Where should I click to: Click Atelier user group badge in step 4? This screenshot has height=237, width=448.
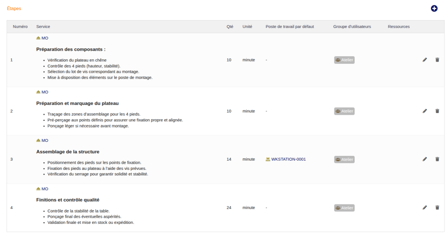(344, 208)
